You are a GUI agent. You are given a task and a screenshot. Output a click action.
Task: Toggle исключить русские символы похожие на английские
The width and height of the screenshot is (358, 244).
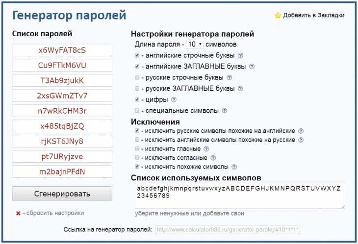tap(137, 131)
